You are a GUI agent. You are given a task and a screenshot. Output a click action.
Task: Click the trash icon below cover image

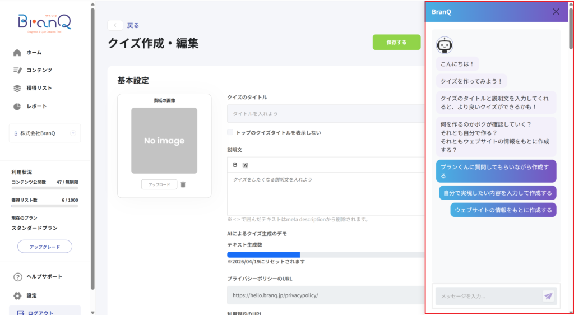[x=183, y=184]
